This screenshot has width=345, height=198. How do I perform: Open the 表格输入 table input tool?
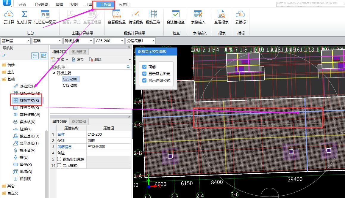click(x=198, y=17)
